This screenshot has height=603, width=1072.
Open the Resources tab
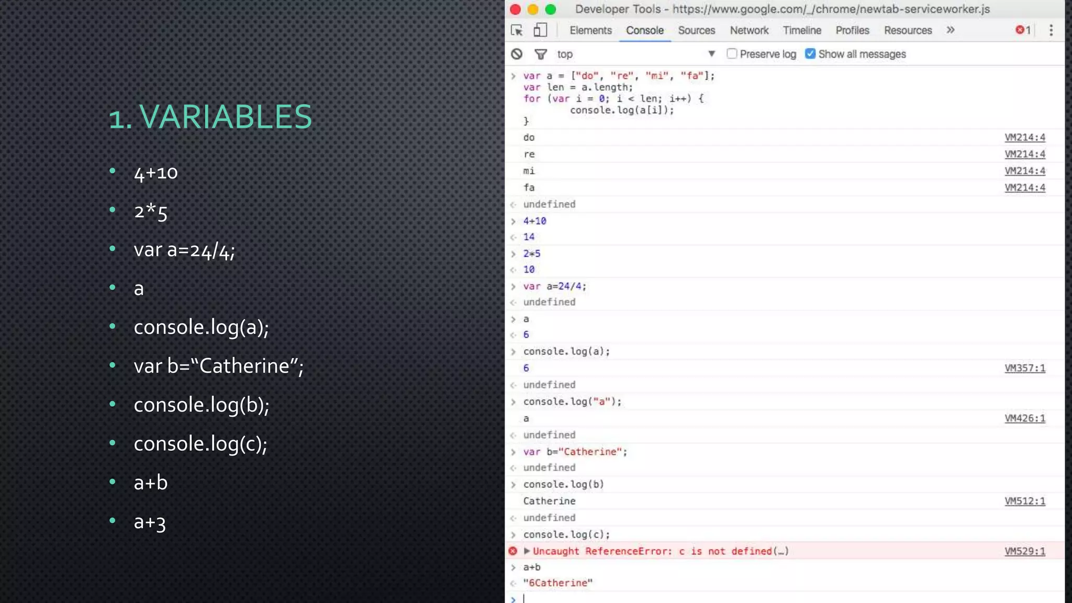(x=908, y=30)
